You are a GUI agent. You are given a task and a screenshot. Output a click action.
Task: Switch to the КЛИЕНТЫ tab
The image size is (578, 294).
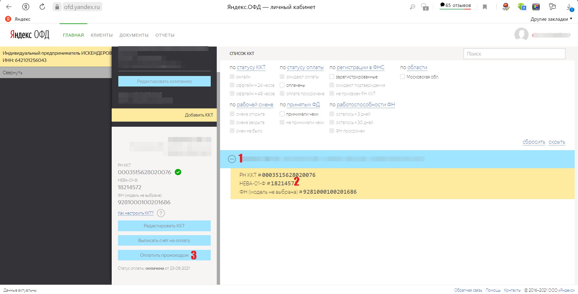tap(102, 35)
